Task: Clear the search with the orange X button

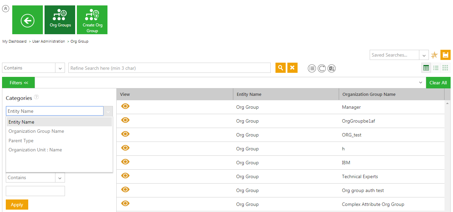Action: [292, 68]
